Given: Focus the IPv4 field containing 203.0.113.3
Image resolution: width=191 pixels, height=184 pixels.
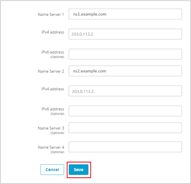Looking at the screenshot, I should click(125, 91).
